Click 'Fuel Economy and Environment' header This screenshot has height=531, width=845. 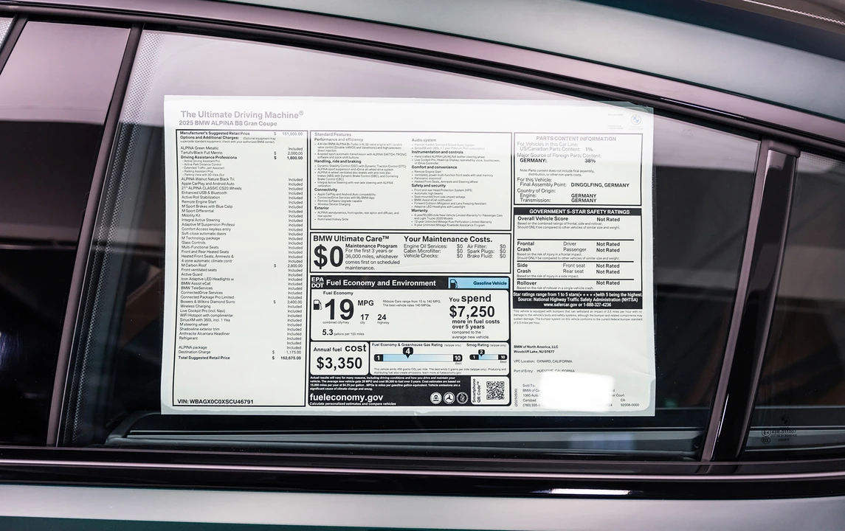(381, 282)
